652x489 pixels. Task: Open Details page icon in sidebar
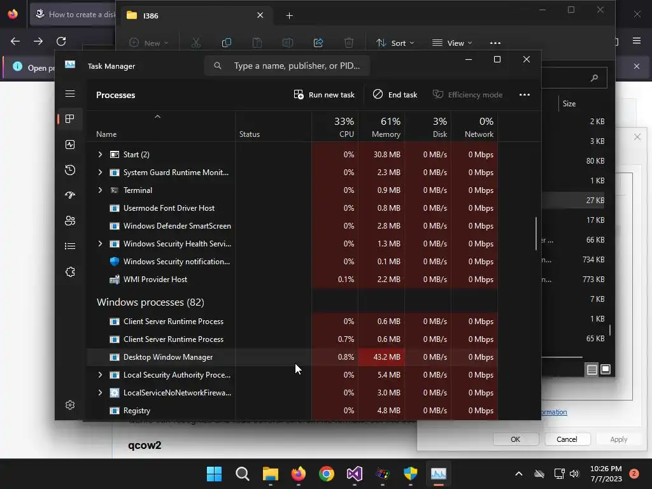[x=70, y=246]
